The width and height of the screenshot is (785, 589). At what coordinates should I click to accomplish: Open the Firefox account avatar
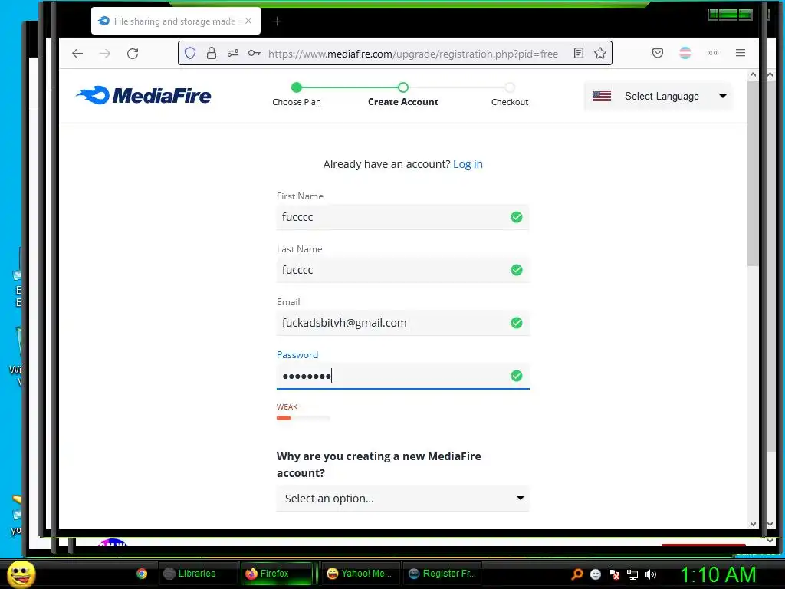(x=685, y=53)
